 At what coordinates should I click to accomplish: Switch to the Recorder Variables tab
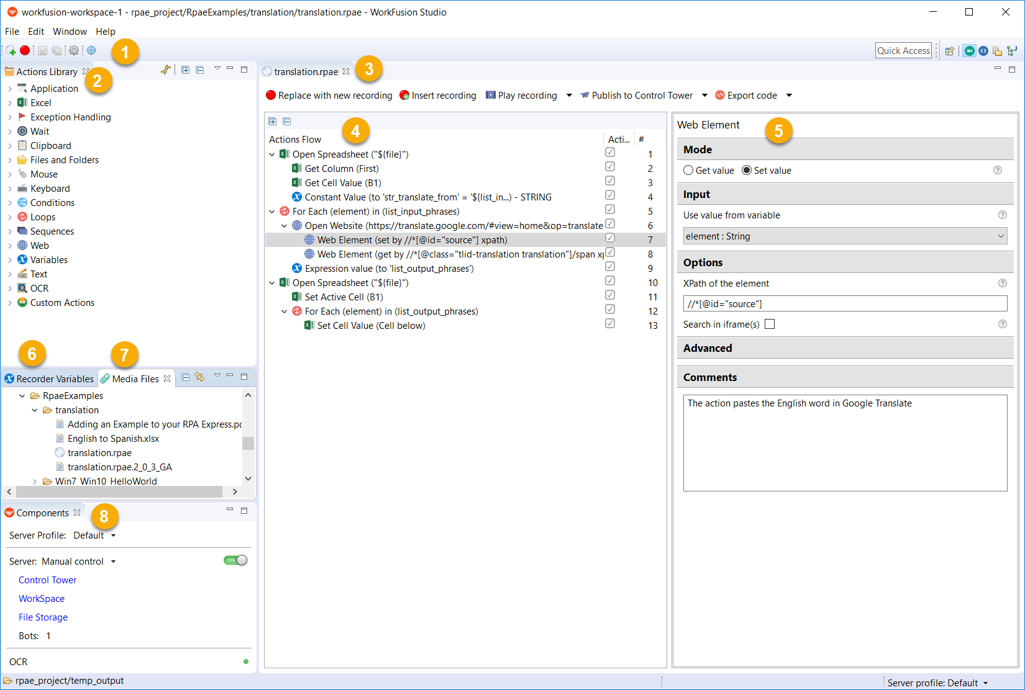click(x=50, y=379)
